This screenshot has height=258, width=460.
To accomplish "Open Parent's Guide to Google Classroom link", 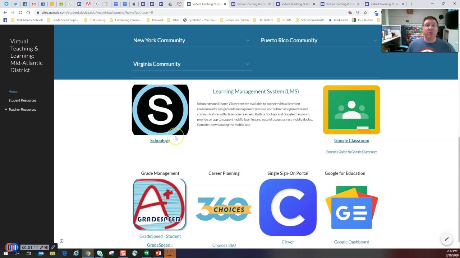I will click(351, 152).
